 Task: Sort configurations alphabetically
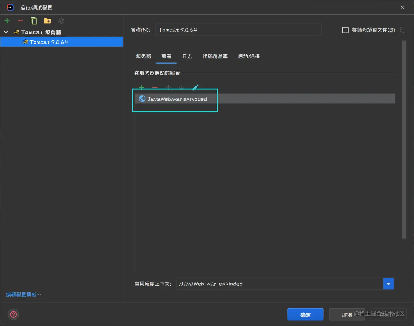tap(61, 21)
